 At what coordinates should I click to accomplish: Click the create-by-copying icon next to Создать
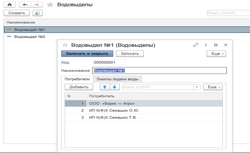click(37, 13)
